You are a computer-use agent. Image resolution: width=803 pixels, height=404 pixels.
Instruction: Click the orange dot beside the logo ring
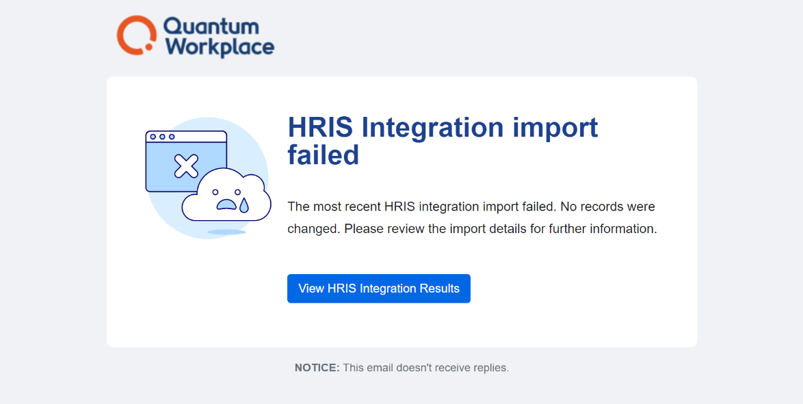coord(148,46)
